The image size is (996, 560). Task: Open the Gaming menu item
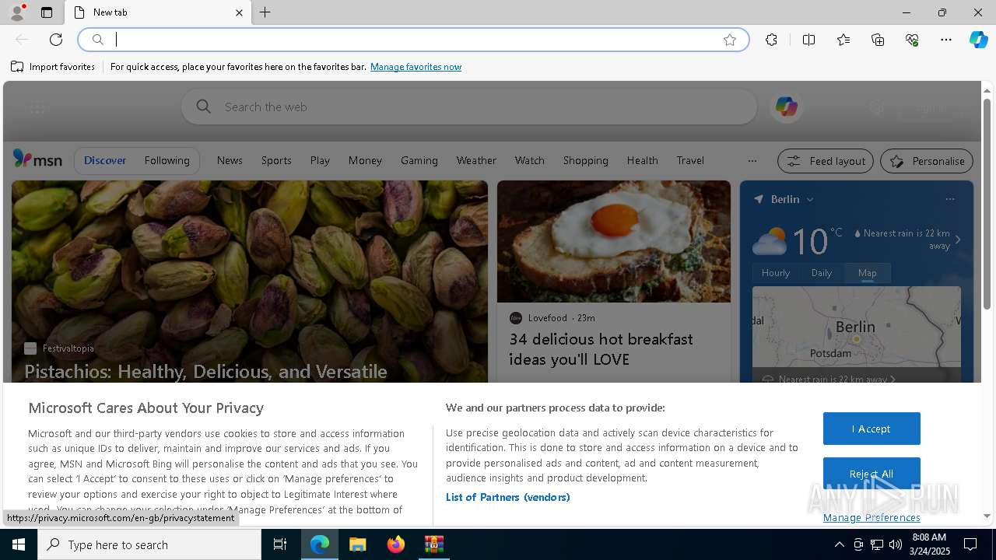point(419,160)
